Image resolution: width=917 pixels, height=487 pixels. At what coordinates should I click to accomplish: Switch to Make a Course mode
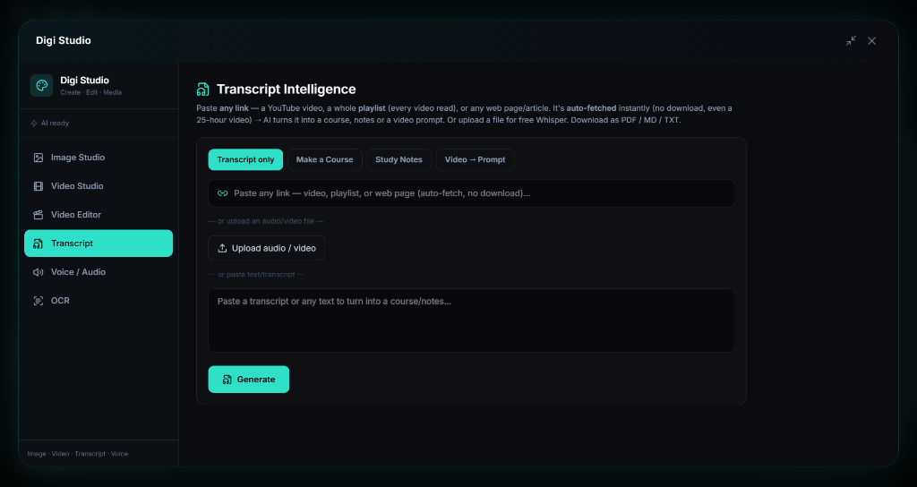tap(324, 159)
